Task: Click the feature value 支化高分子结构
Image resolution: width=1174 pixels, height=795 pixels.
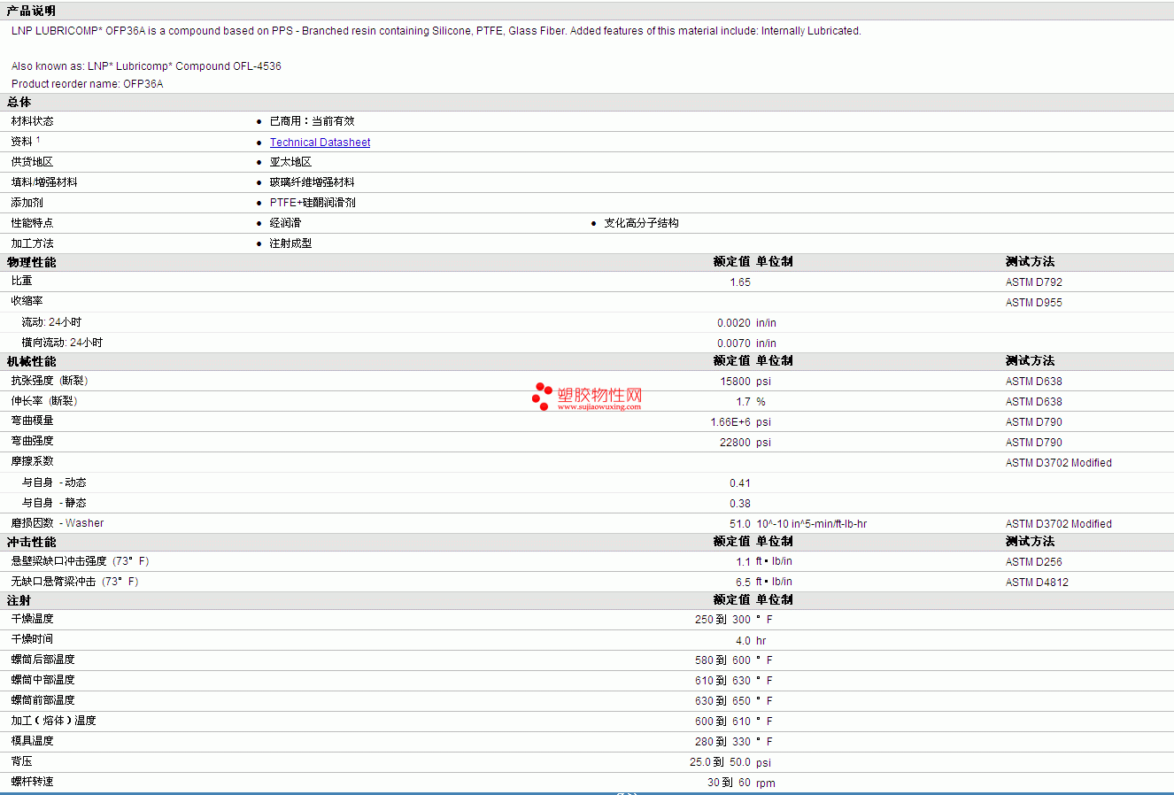Action: point(641,223)
